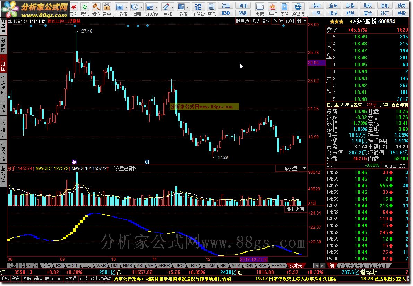
Task: Toggle the 窗 window option
Action: click(281, 21)
